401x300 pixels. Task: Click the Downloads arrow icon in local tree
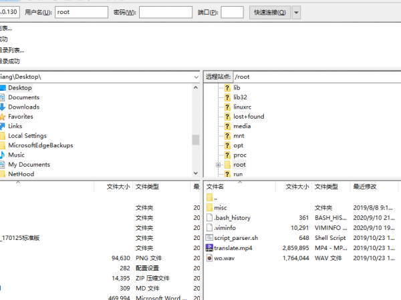2,107
